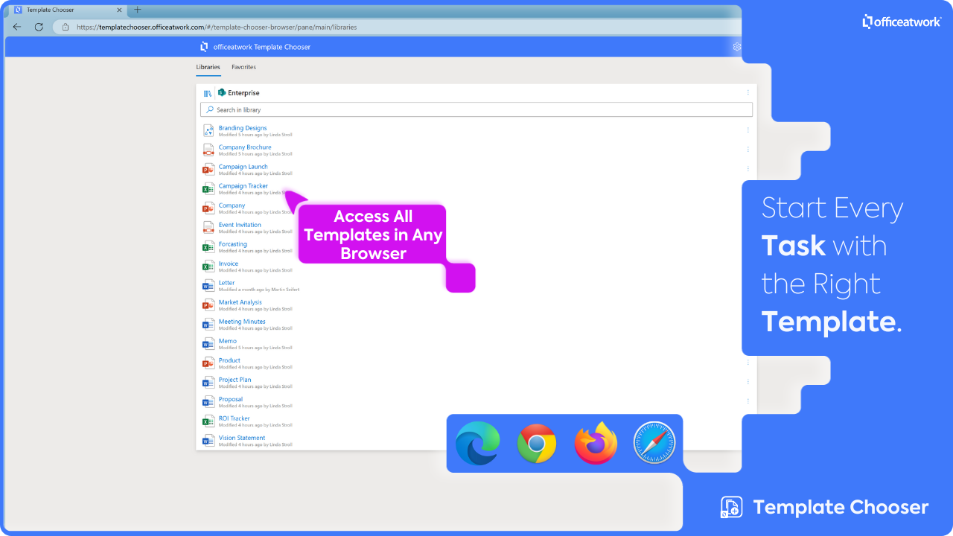Open the Campaign Launch template link
This screenshot has width=953, height=536.
coord(243,167)
